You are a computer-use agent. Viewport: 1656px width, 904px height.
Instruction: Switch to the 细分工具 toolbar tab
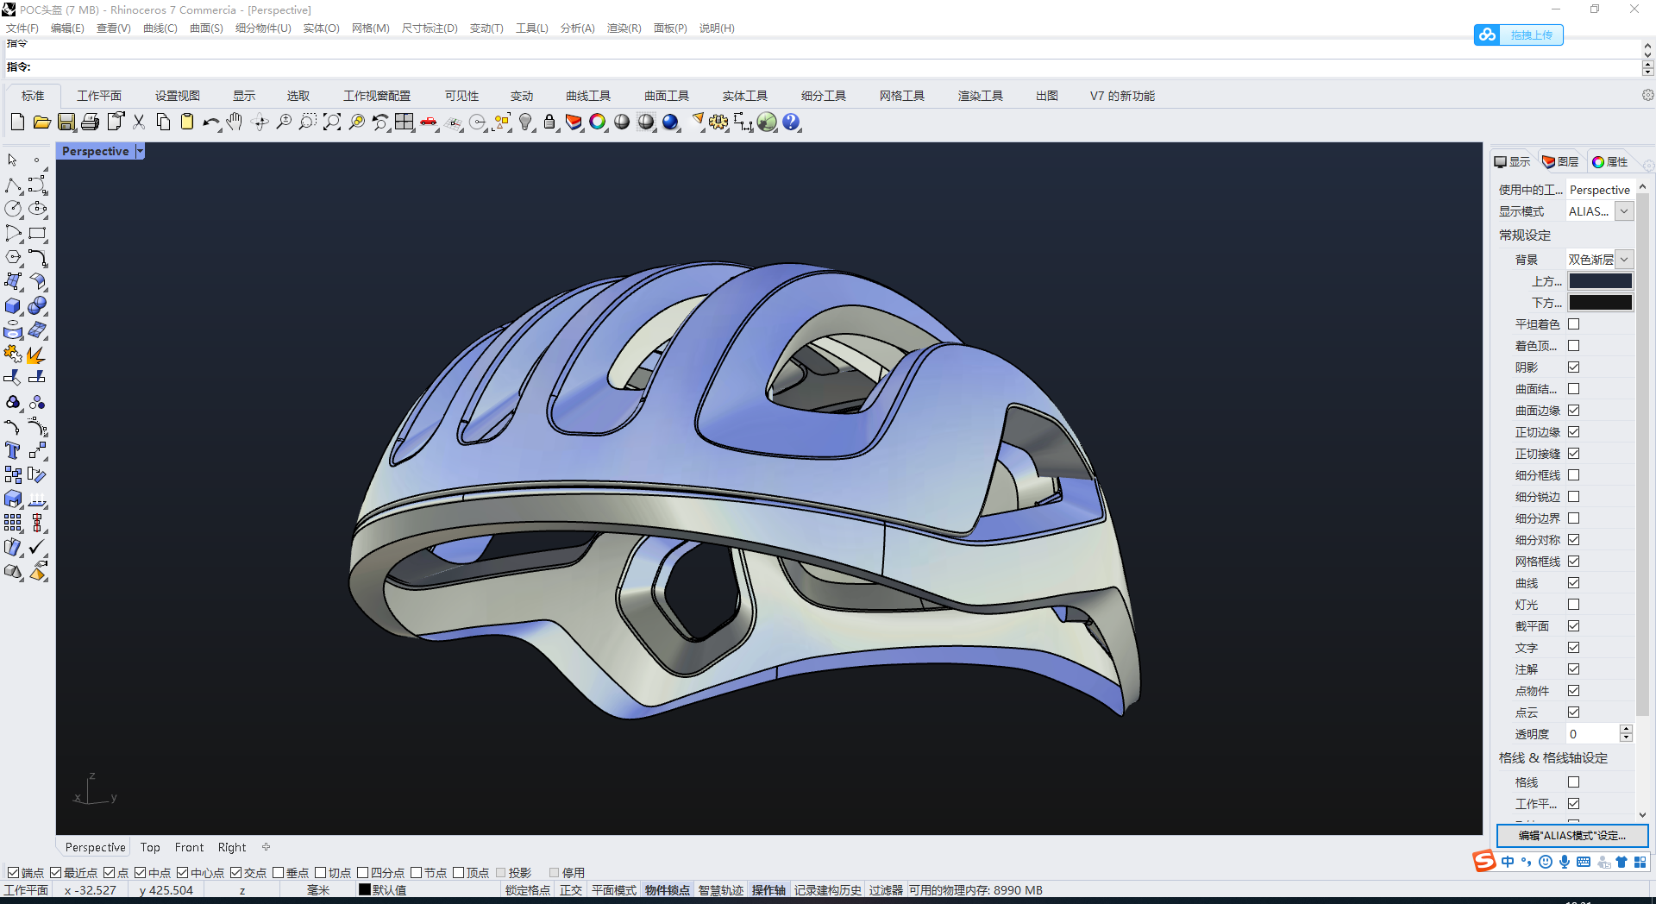click(x=824, y=96)
